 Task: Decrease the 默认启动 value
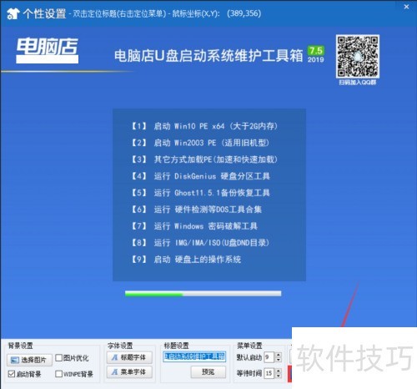(279, 360)
